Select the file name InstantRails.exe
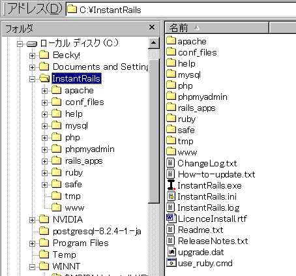 pyautogui.click(x=209, y=185)
